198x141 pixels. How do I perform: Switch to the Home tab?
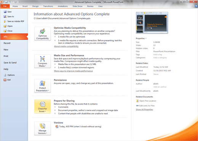click(15, 6)
